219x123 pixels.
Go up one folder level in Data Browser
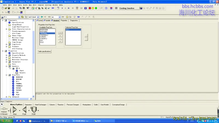point(22,17)
